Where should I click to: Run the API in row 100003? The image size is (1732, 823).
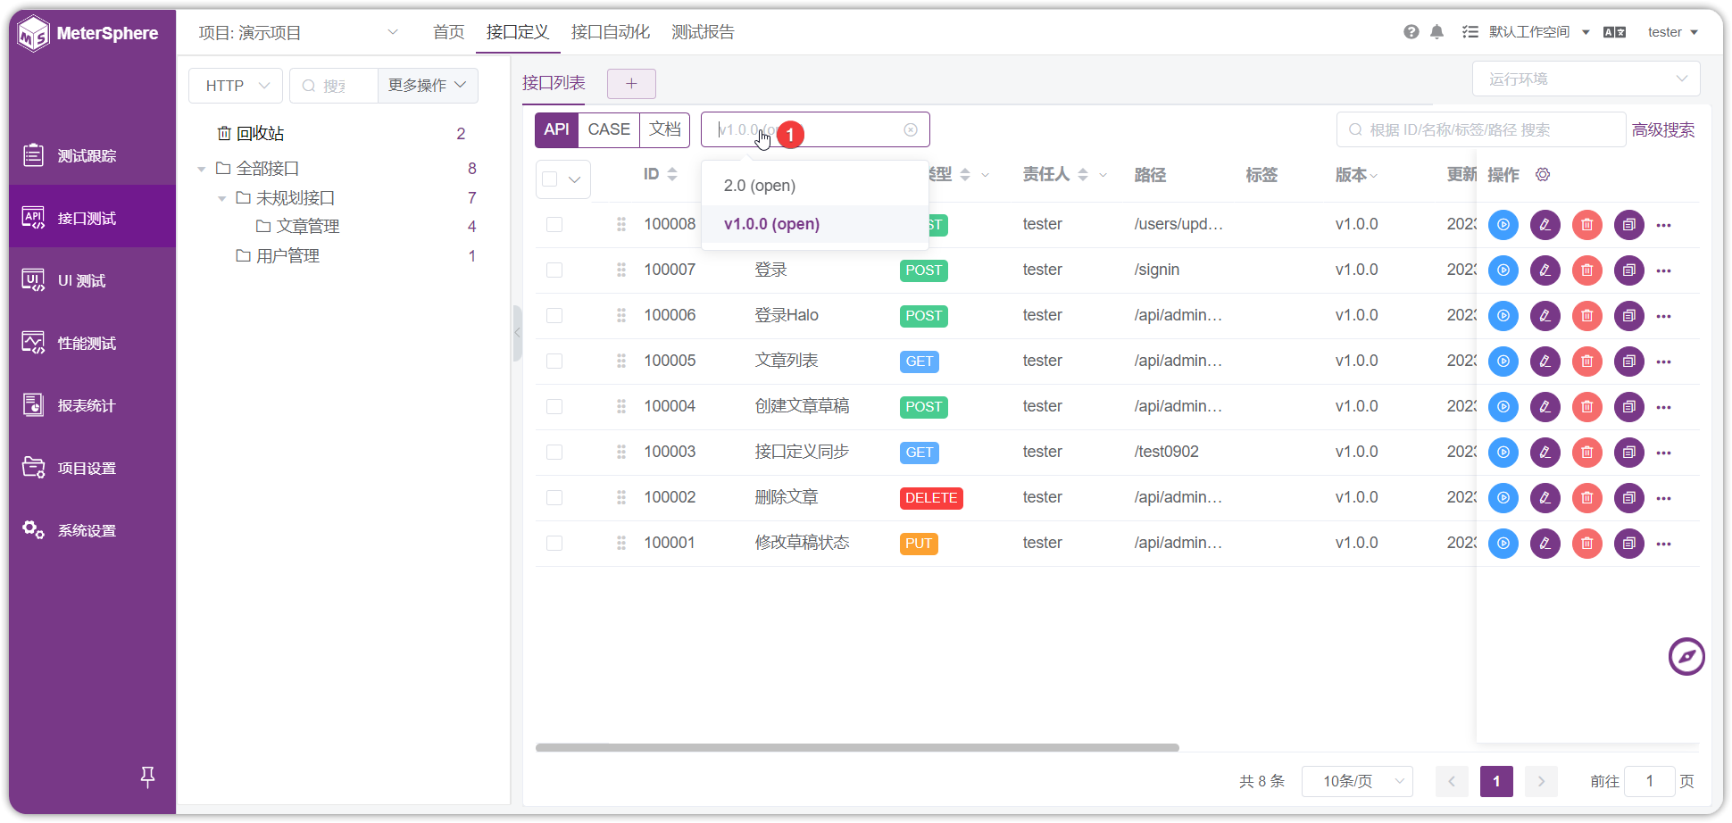point(1503,453)
